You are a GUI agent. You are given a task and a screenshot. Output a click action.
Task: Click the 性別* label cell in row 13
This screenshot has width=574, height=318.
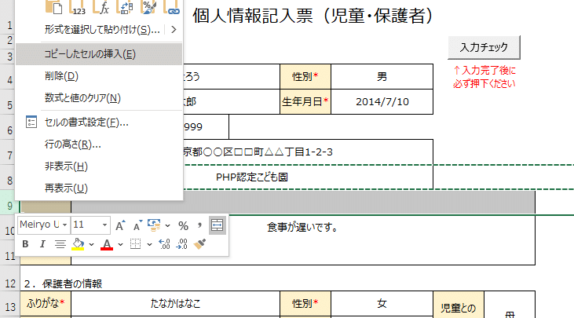pos(305,303)
